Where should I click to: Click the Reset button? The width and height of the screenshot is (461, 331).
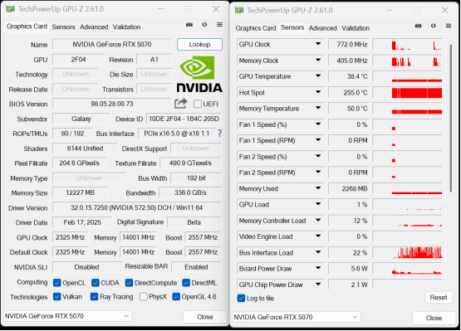tap(439, 298)
